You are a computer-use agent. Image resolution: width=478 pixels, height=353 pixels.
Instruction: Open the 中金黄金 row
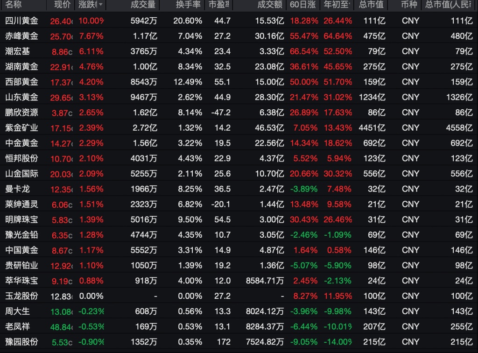coord(239,143)
